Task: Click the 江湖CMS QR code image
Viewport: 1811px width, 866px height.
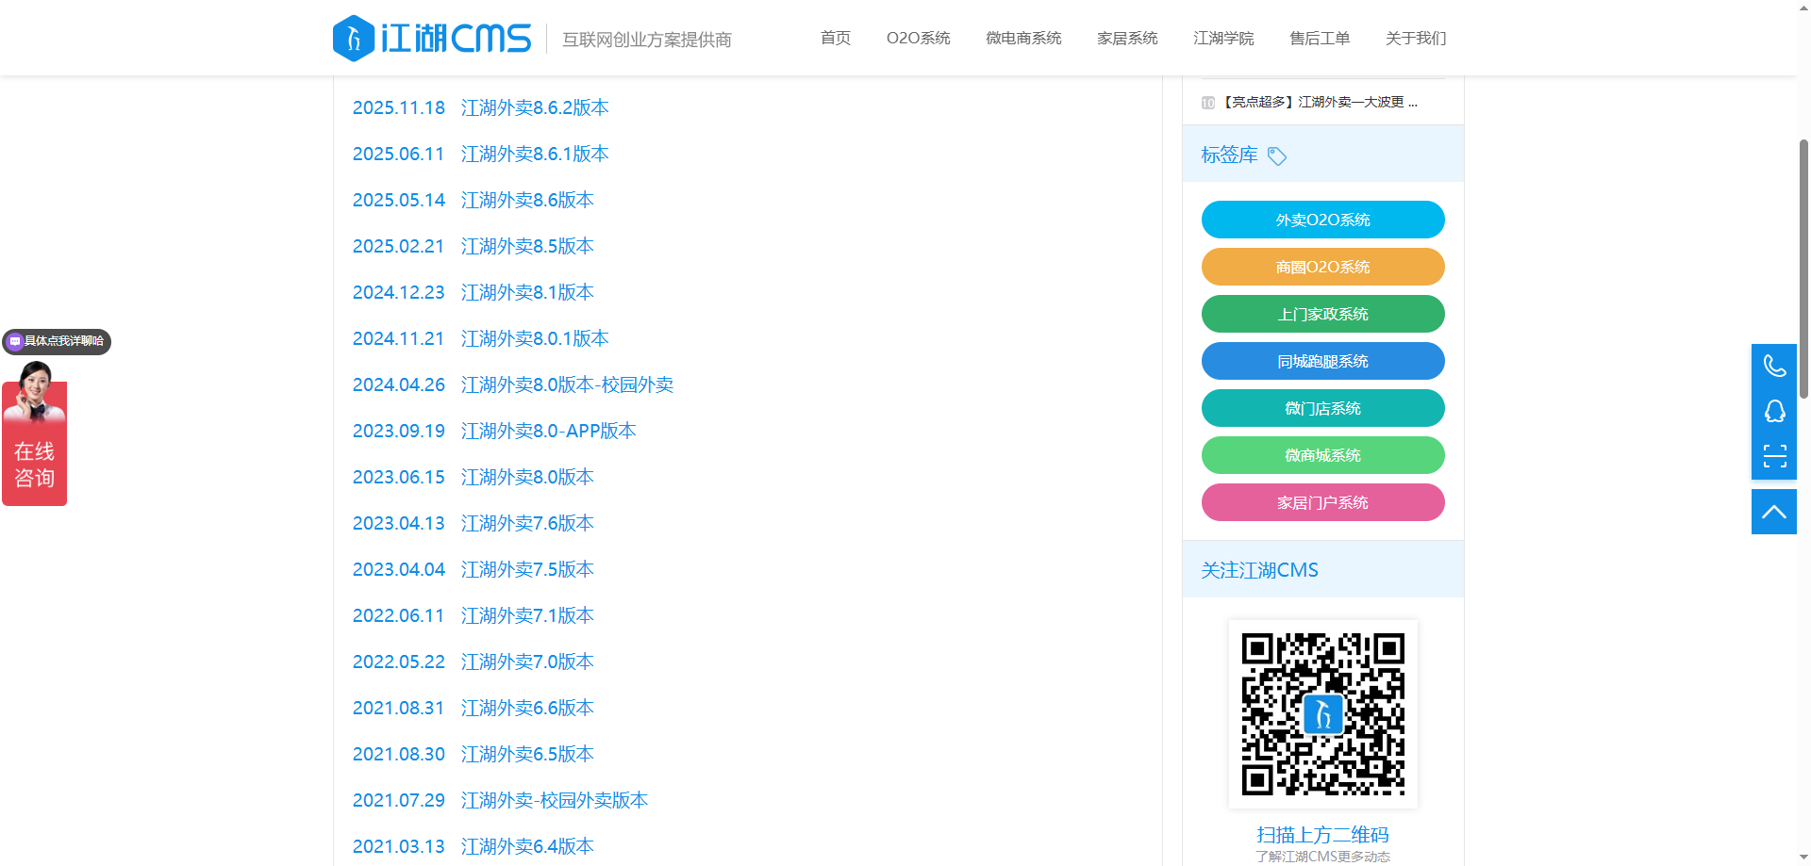Action: pyautogui.click(x=1322, y=713)
